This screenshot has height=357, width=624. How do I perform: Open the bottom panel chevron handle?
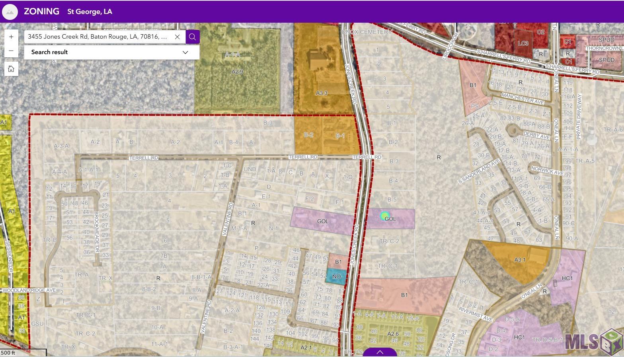(x=380, y=352)
